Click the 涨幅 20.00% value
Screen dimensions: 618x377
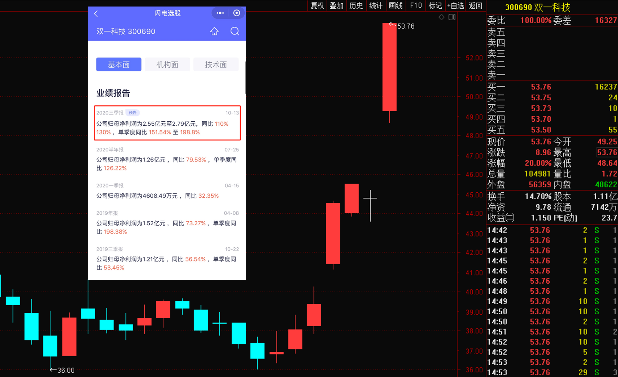coord(538,163)
